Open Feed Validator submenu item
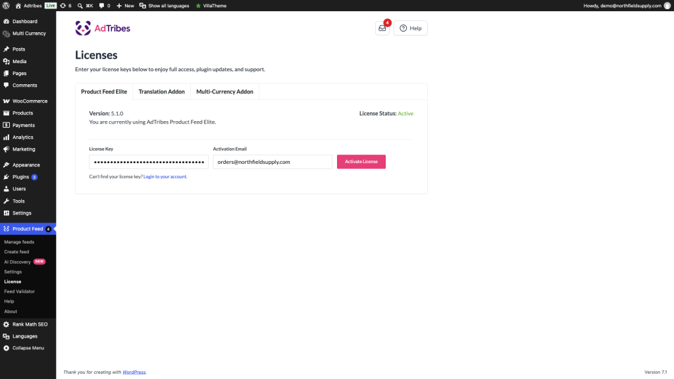The image size is (674, 379). point(19,291)
